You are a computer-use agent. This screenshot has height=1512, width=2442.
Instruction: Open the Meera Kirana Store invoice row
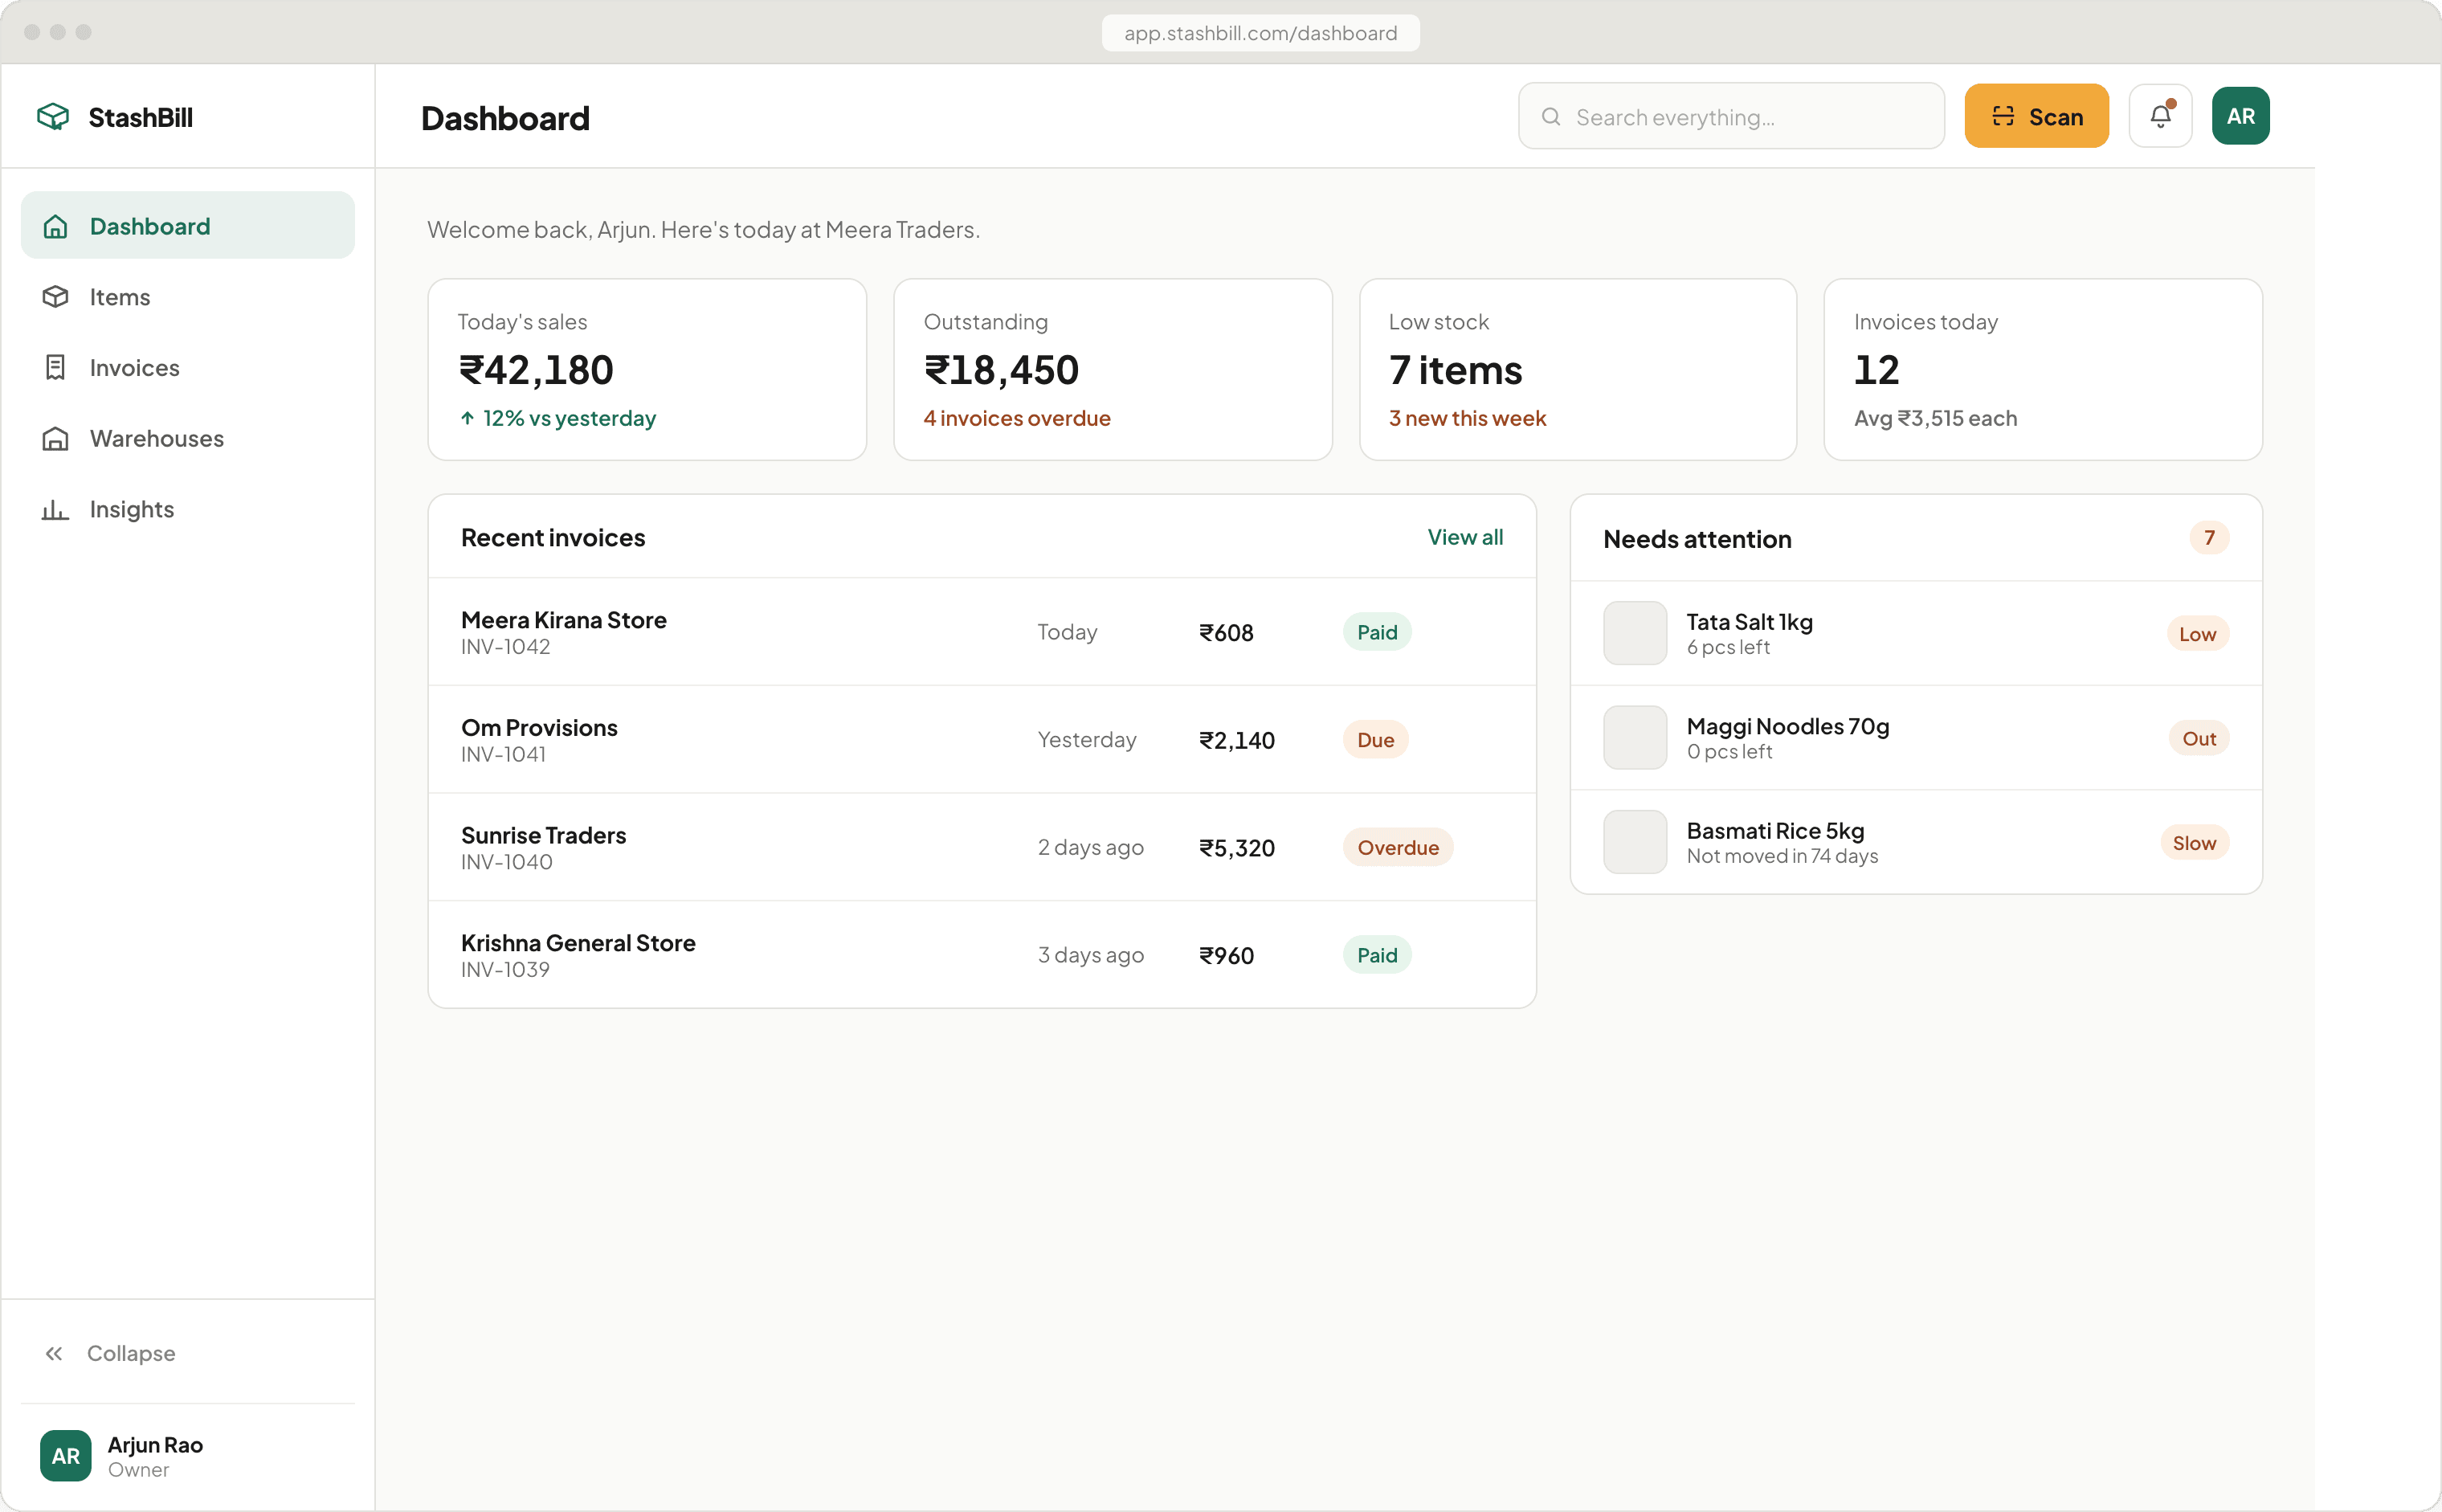pyautogui.click(x=982, y=632)
